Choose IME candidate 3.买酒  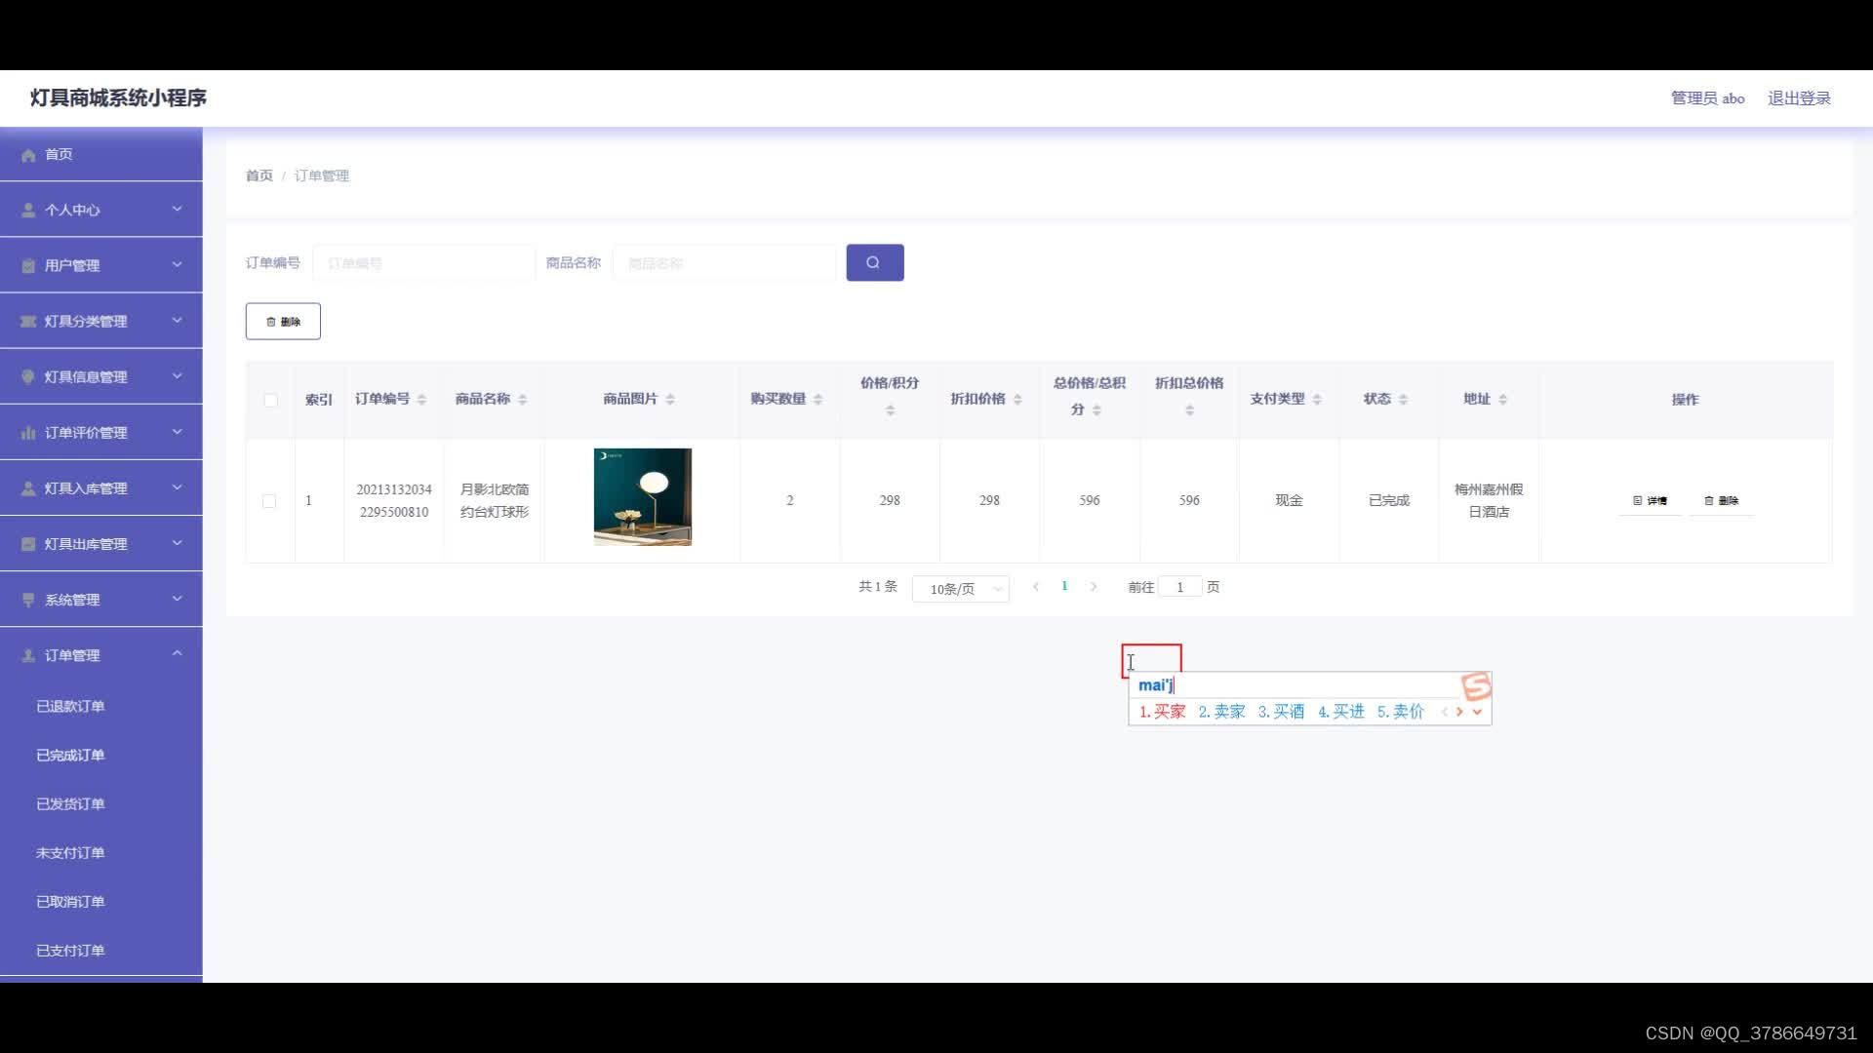[x=1281, y=712]
